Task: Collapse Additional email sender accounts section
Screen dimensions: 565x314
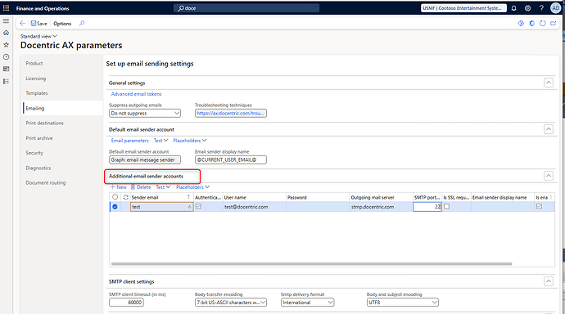Action: [548, 176]
